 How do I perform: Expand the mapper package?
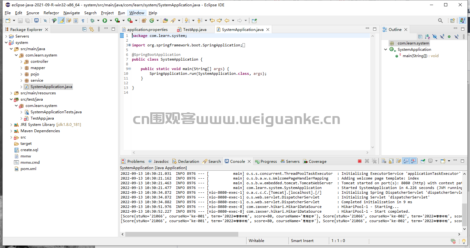pyautogui.click(x=21, y=68)
